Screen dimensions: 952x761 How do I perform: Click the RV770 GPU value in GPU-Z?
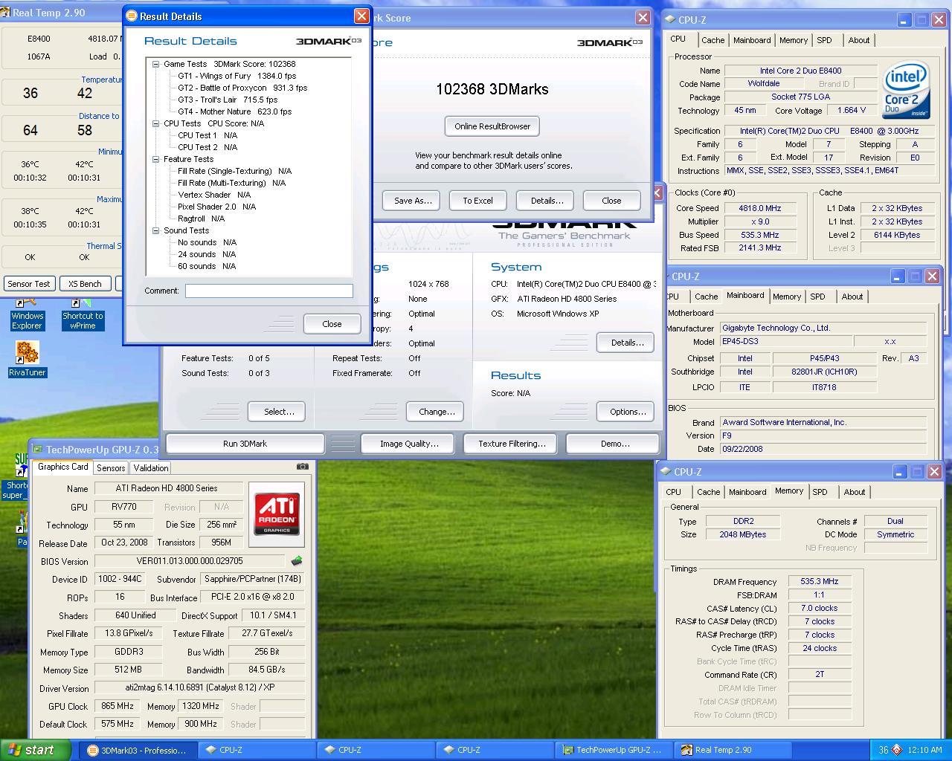(x=124, y=507)
